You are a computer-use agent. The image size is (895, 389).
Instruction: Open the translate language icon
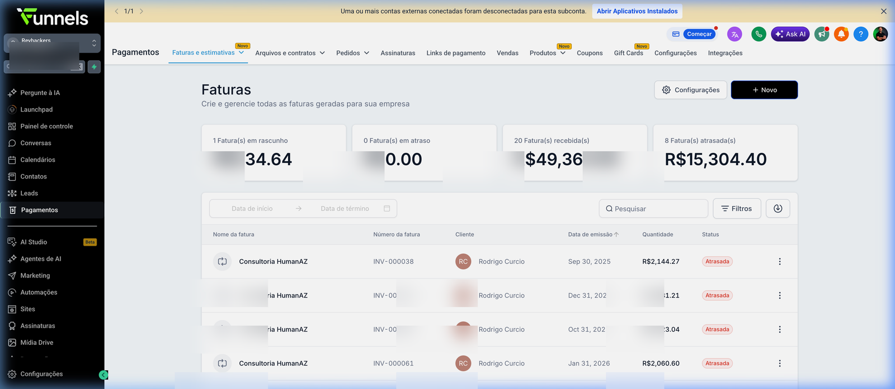tap(734, 34)
